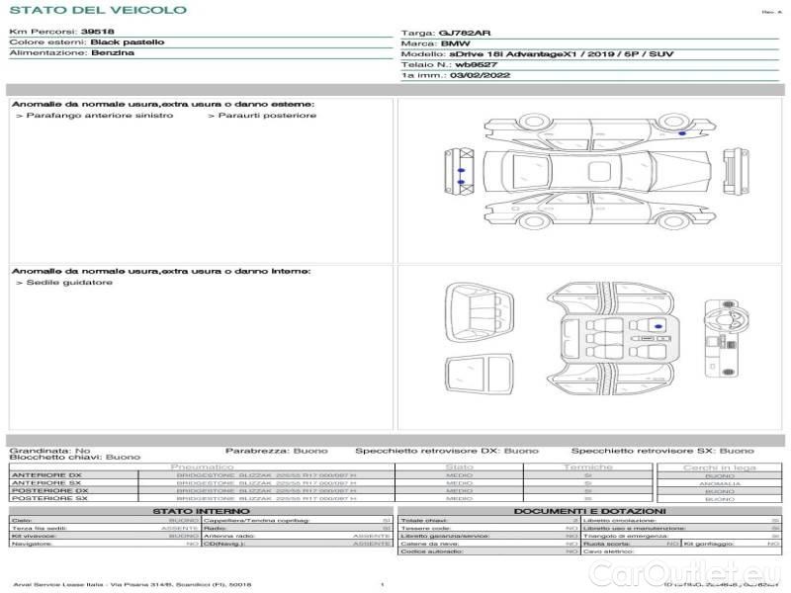Click the blue damage dot on the front fender

[x=682, y=132]
